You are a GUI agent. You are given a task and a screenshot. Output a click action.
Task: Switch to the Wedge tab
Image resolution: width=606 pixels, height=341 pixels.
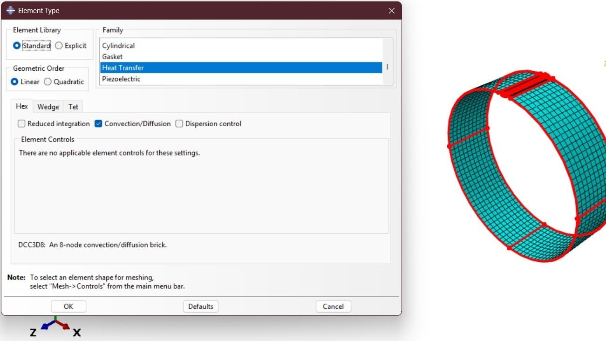click(x=48, y=107)
